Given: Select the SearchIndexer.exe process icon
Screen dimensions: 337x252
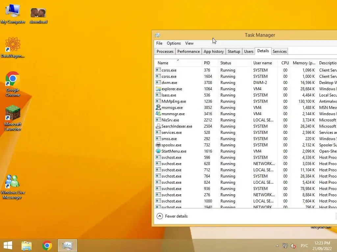Looking at the screenshot, I should tap(158, 126).
